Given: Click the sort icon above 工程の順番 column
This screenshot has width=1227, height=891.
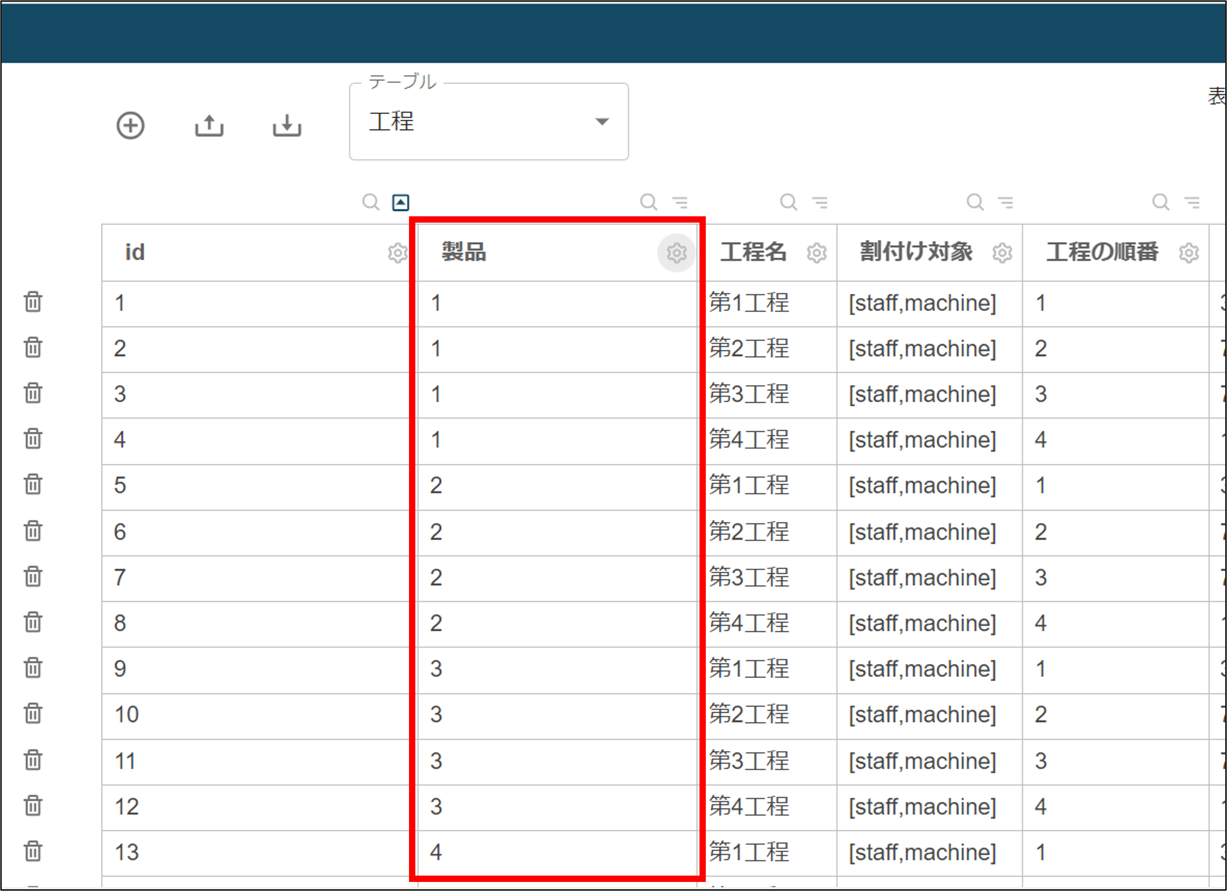Looking at the screenshot, I should (1192, 202).
